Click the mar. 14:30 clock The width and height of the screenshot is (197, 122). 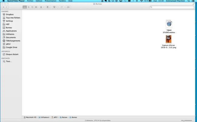pyautogui.click(x=159, y=1)
